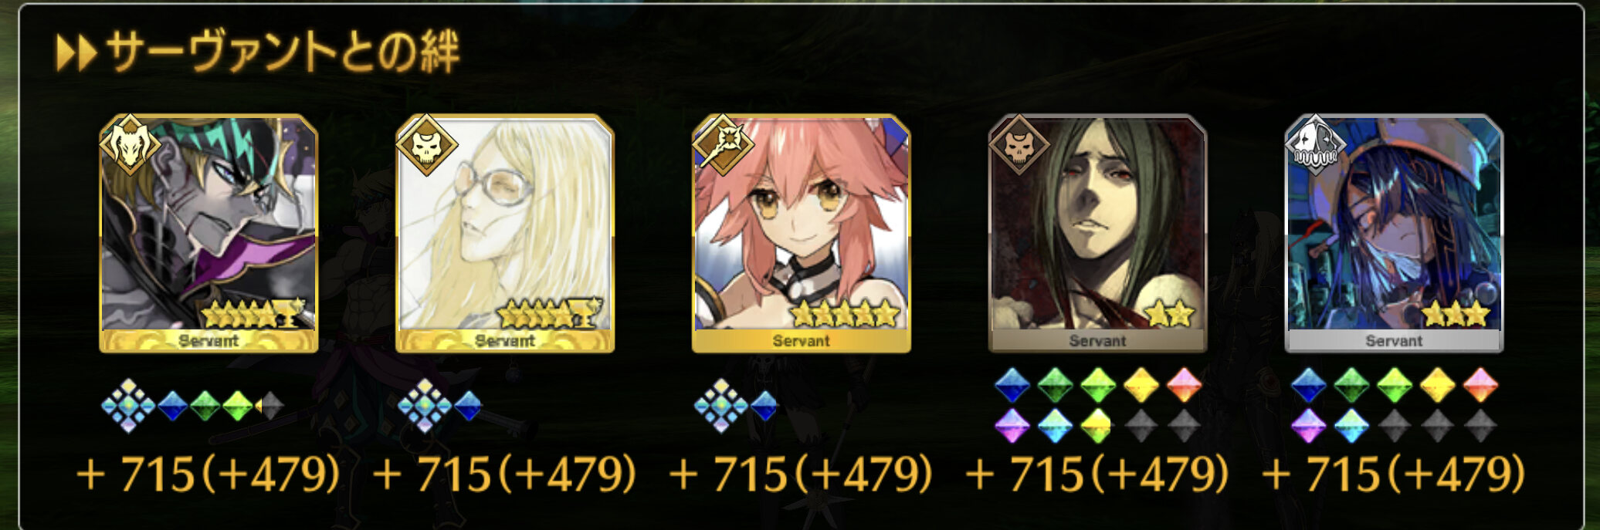Click the gold Servant label on blonde card

[x=505, y=340]
